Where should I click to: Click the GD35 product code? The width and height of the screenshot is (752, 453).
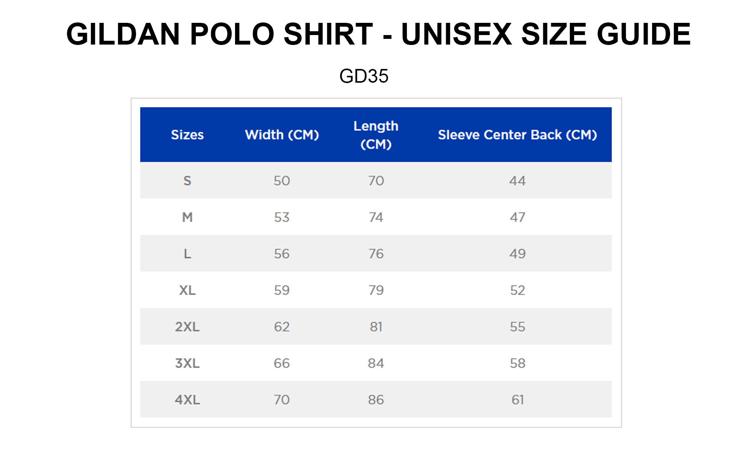364,76
